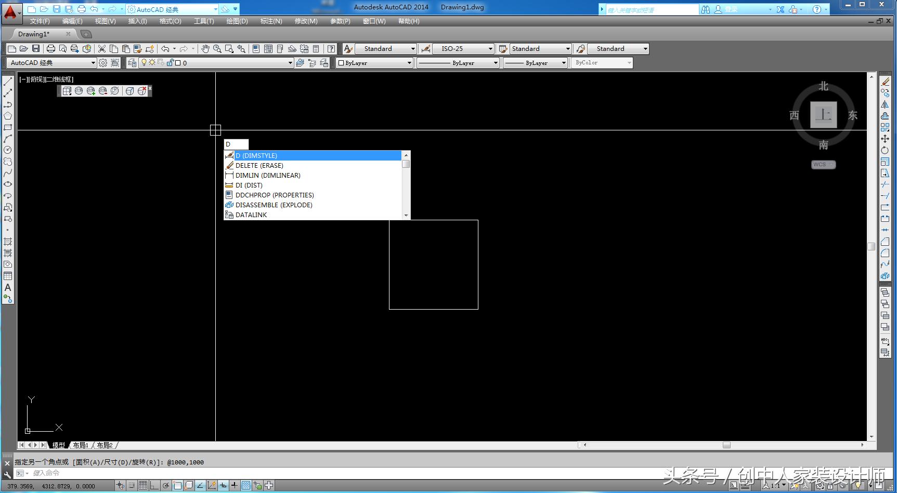Click the Erase tool in the modify toolbar
Screen dimensions: 897x493
(885, 82)
